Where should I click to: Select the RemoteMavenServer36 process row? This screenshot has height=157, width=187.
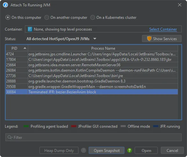(x=92, y=65)
